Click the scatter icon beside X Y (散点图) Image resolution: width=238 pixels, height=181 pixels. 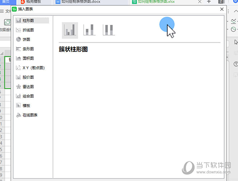point(19,68)
